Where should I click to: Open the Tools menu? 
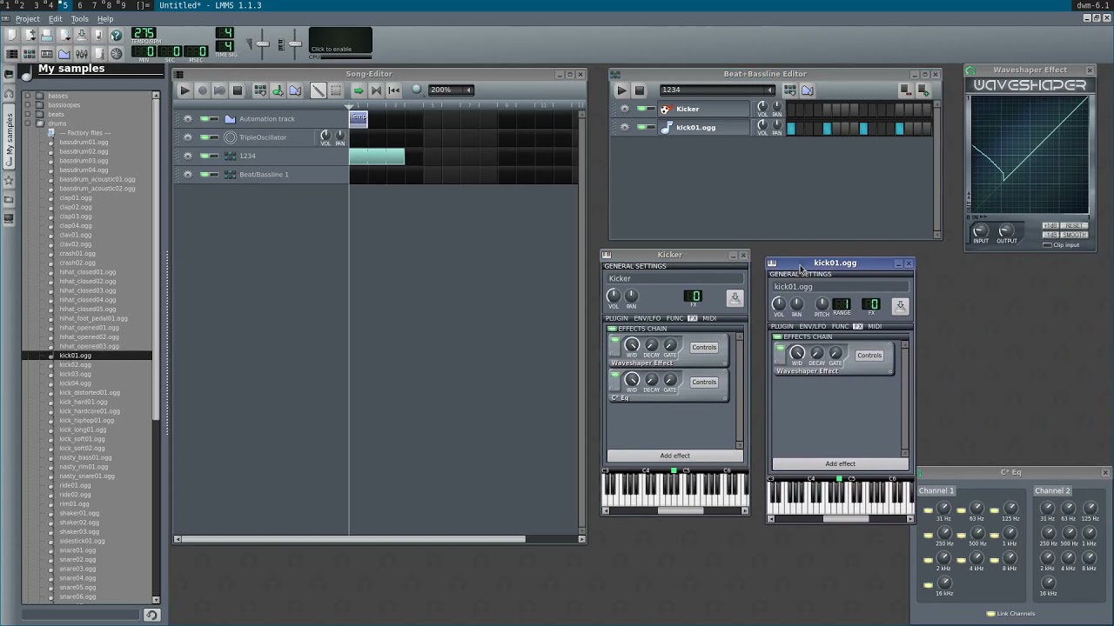(x=79, y=19)
